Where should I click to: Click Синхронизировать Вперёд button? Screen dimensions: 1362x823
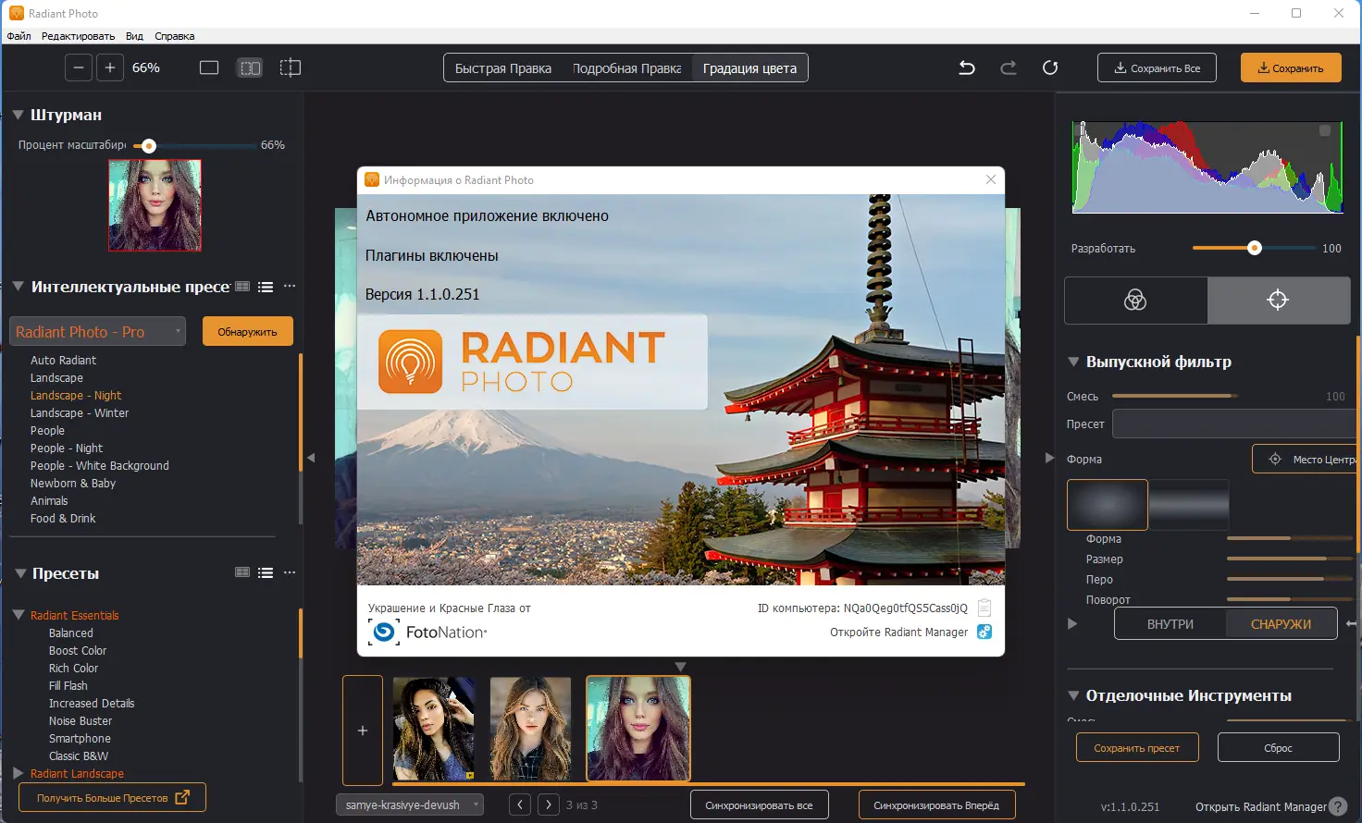(936, 805)
